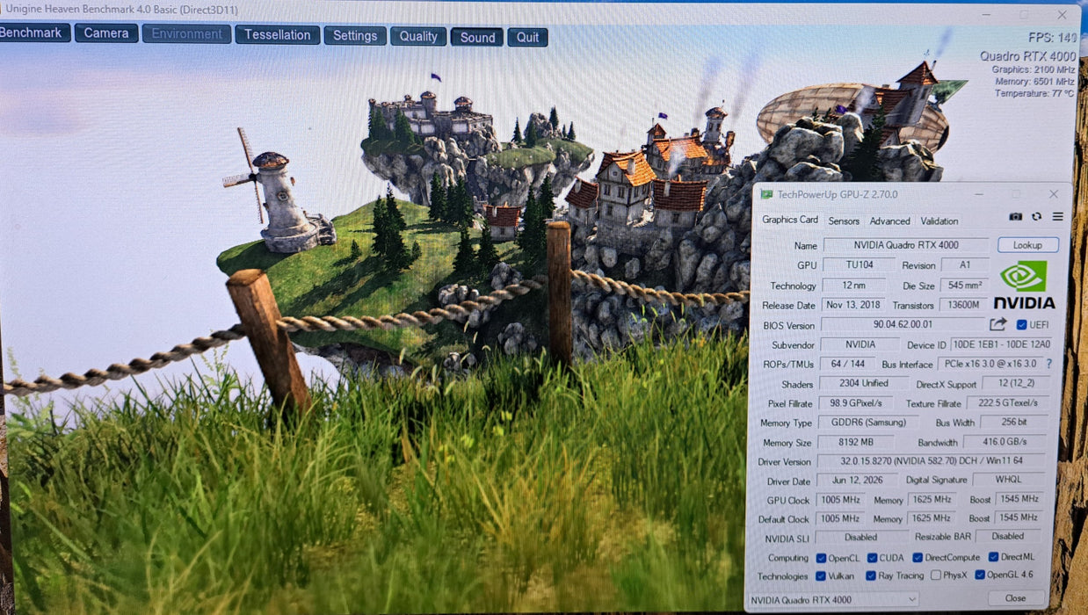Click the Lookup button
Viewport: 1088px width, 615px height.
1027,245
